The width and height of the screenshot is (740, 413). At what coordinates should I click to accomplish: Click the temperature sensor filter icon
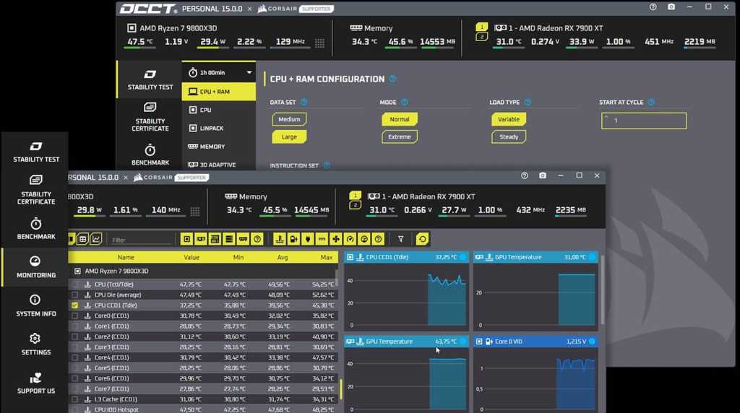tap(279, 239)
